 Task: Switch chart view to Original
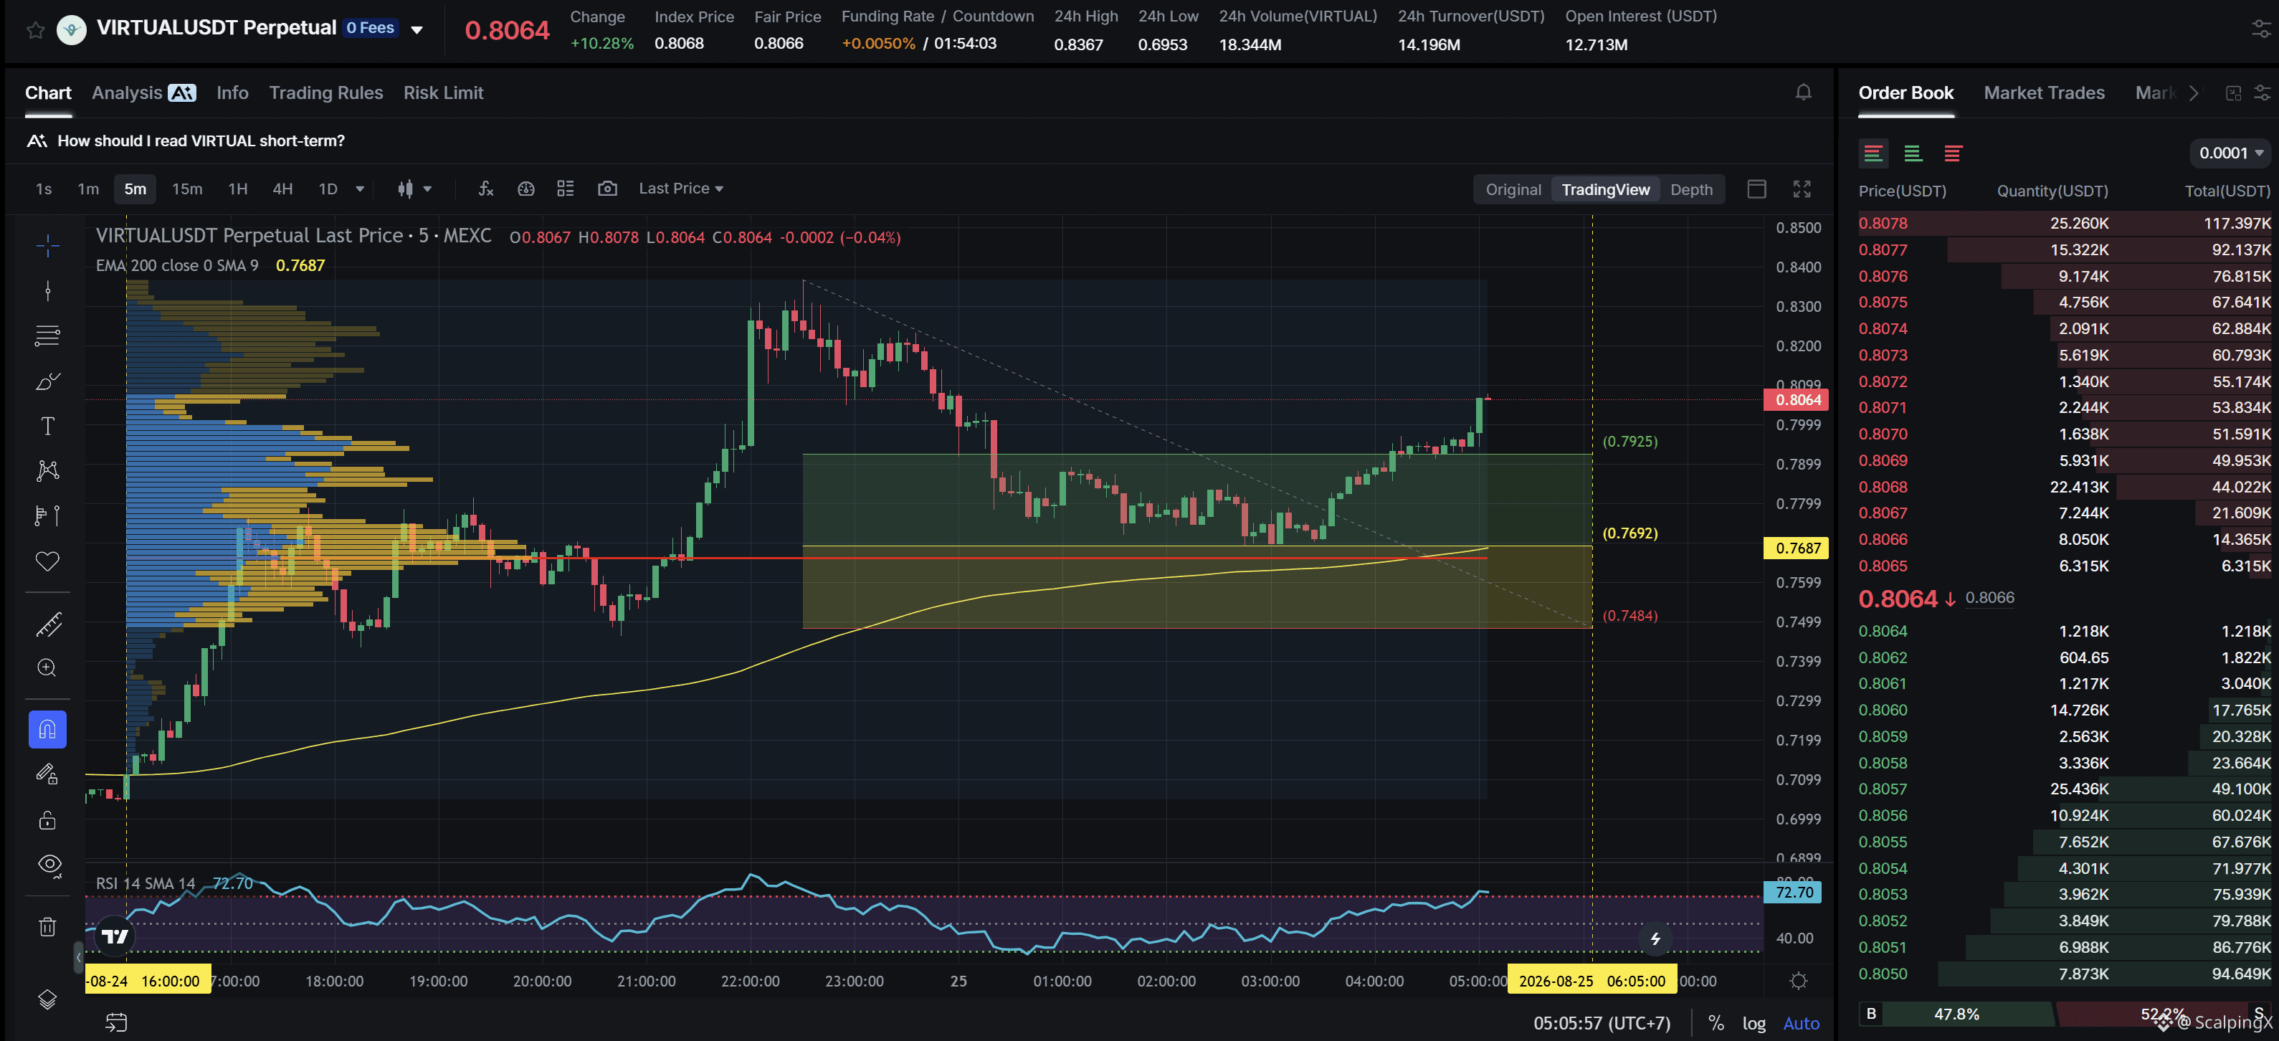[1513, 189]
